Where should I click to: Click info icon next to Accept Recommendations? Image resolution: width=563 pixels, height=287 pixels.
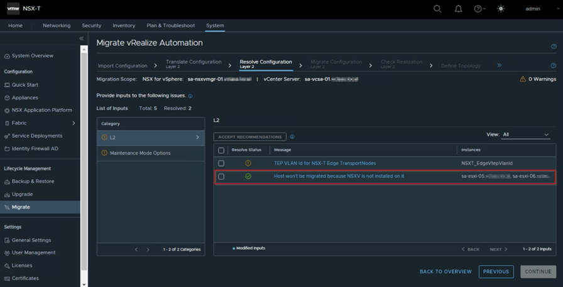point(293,136)
